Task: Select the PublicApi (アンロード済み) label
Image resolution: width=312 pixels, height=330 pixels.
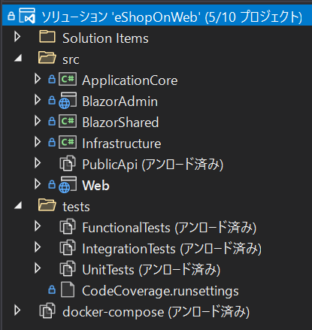Action: [153, 165]
